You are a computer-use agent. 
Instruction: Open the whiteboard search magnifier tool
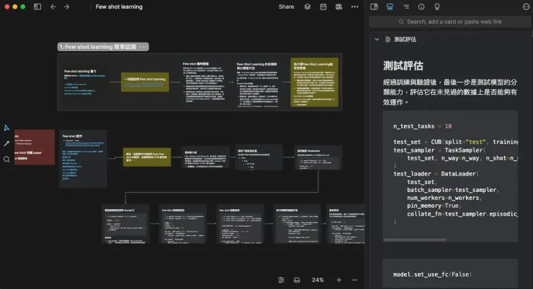[x=6, y=159]
